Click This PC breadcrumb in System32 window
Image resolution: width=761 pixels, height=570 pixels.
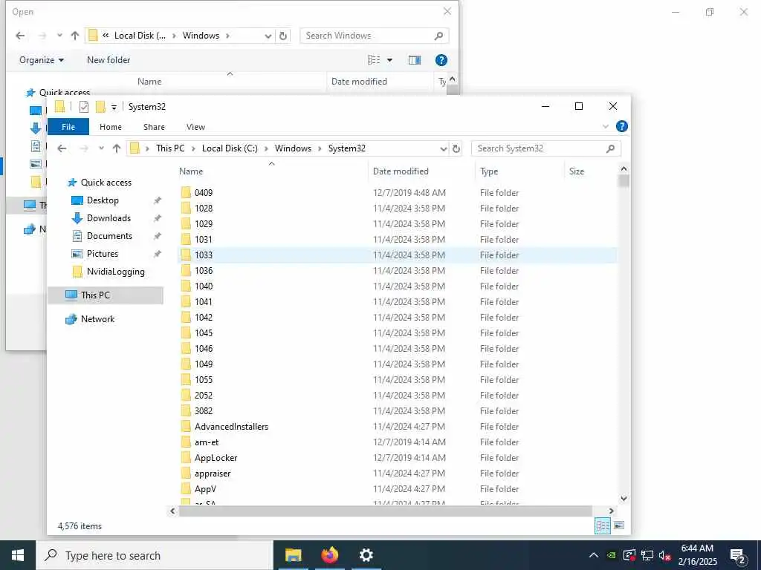tap(170, 148)
